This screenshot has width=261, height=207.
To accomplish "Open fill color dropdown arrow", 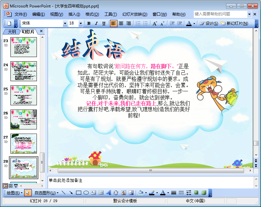I will [x=146, y=193].
